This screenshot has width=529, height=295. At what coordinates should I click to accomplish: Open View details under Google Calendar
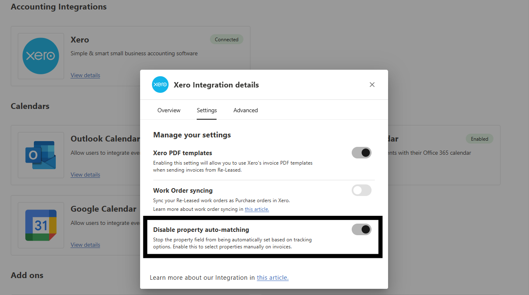tap(85, 245)
